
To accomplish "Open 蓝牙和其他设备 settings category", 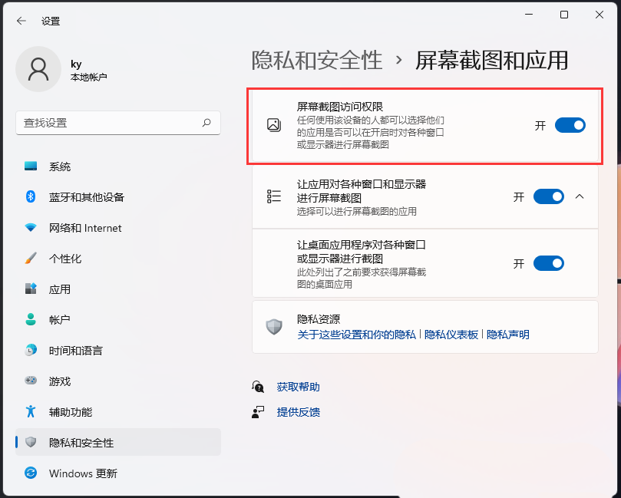I will pyautogui.click(x=118, y=197).
